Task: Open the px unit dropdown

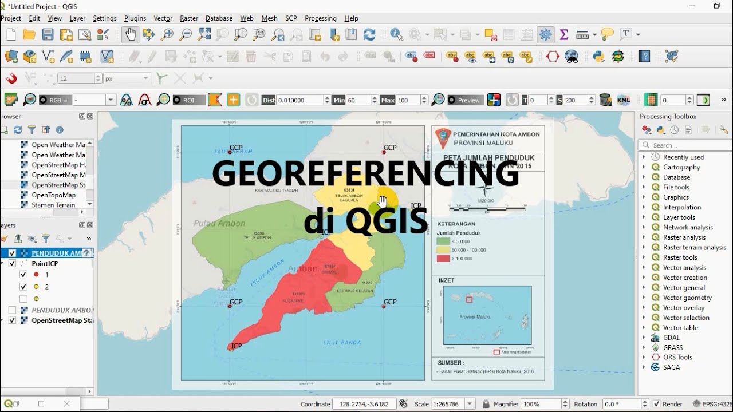Action: [x=128, y=78]
